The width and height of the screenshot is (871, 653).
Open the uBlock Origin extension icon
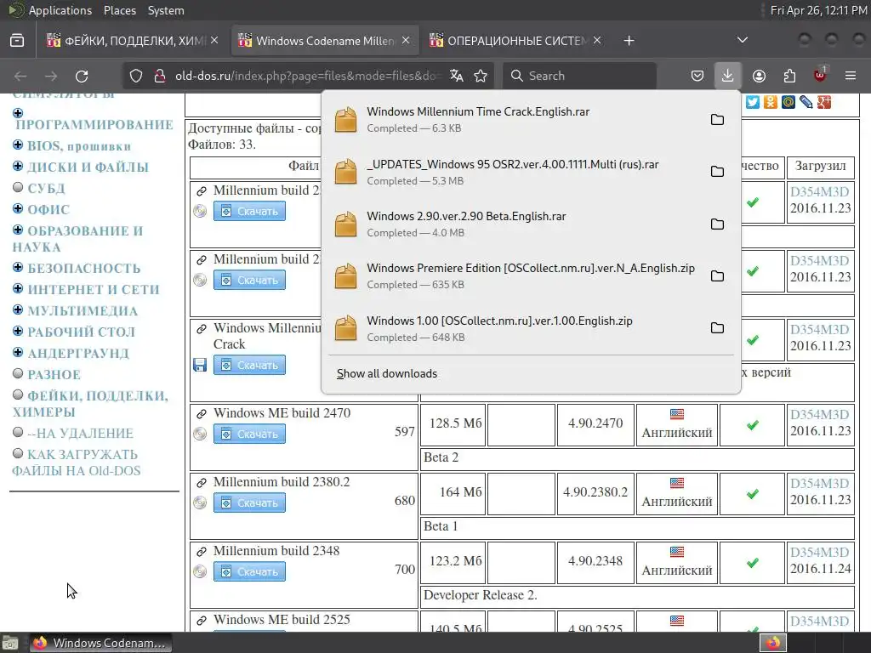[x=820, y=76]
